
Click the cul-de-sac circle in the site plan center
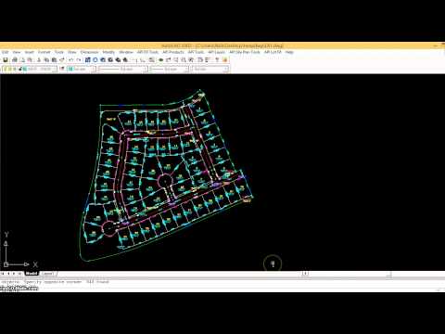coord(165,180)
